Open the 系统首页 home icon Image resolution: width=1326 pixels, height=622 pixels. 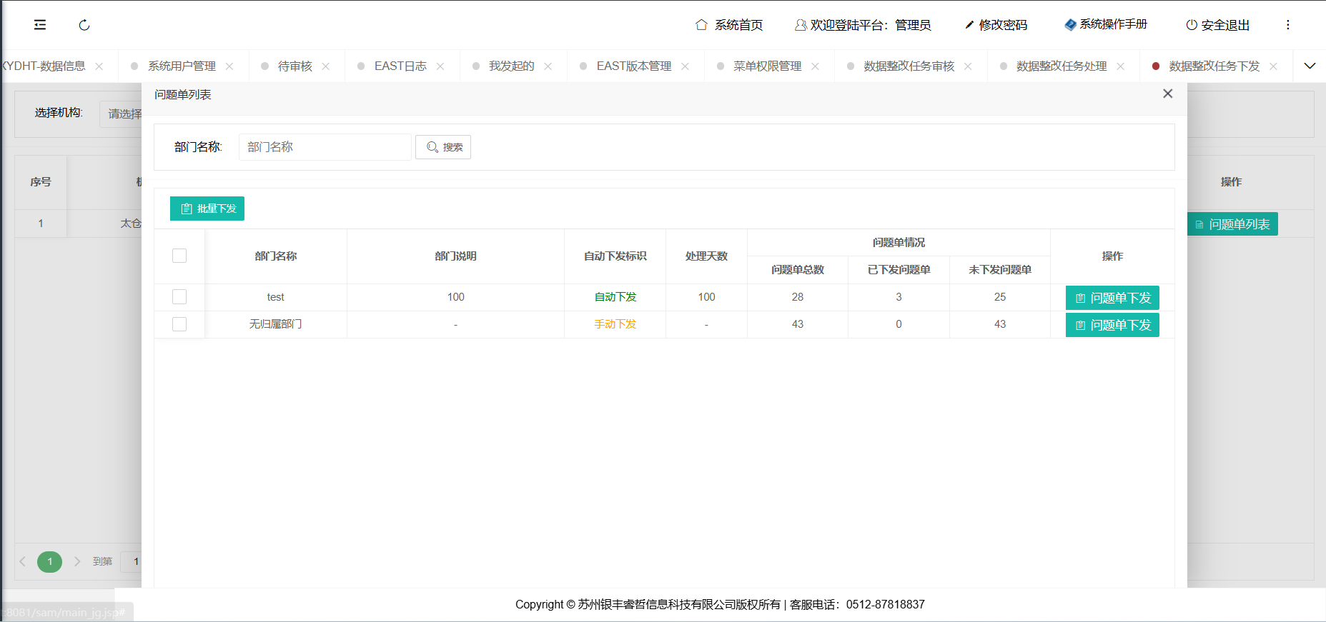[701, 25]
